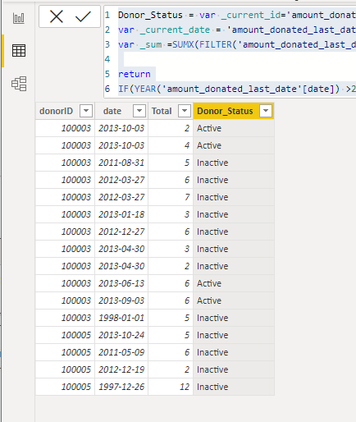Open Total column filter dropdown

point(185,111)
